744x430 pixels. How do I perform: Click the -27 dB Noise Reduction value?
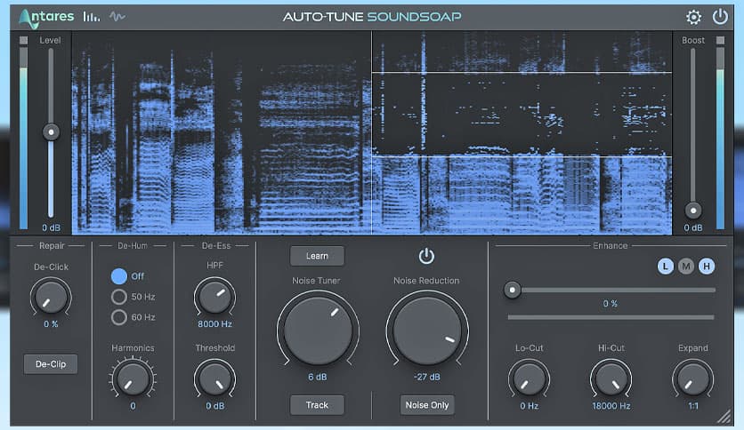pyautogui.click(x=426, y=377)
